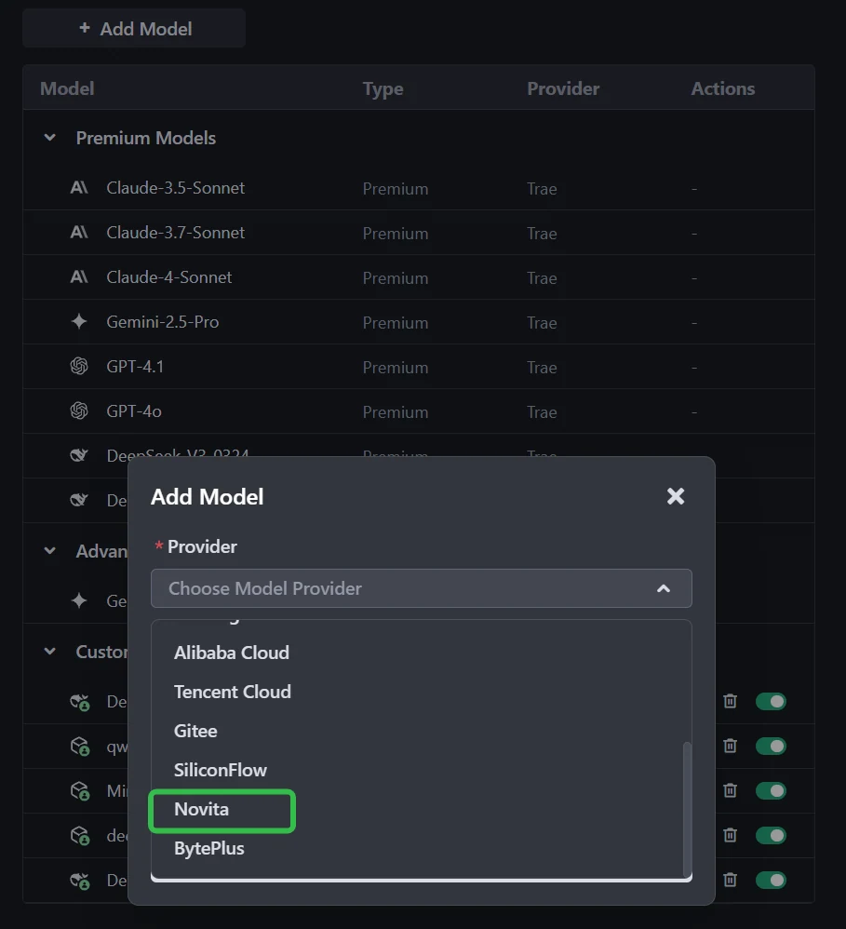
Task: Select the Claude-3.7-Sonnet model name
Action: point(175,233)
